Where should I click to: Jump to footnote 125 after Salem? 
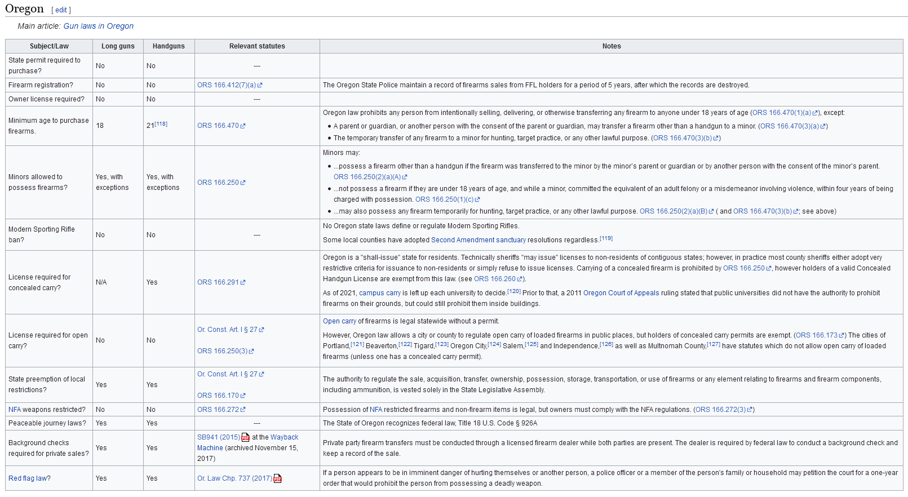pos(531,344)
